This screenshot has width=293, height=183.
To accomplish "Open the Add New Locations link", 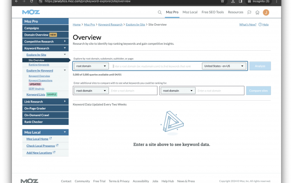I will [x=39, y=153].
